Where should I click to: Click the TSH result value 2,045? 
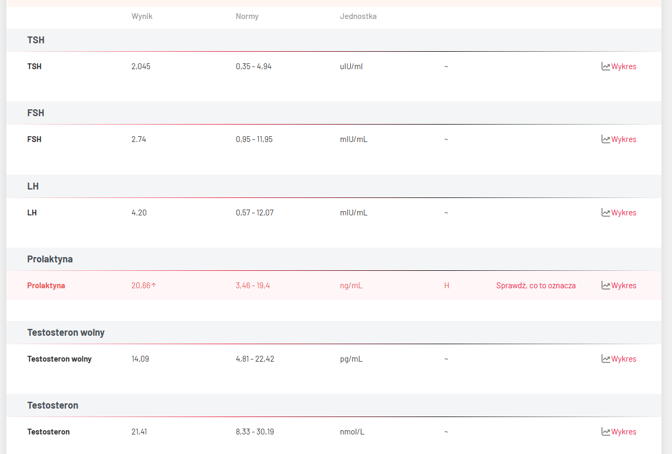pos(141,67)
